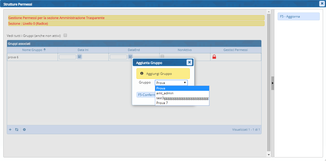Image resolution: width=326 pixels, height=161 pixels.
Task: Select Prova 7 from the group list
Action: click(x=162, y=103)
